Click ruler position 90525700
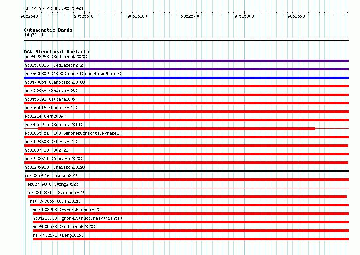Screen dimensions: 360x255 (191, 16)
